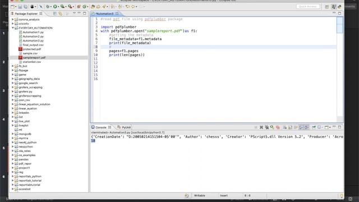Expand the scorebot project

13,189
